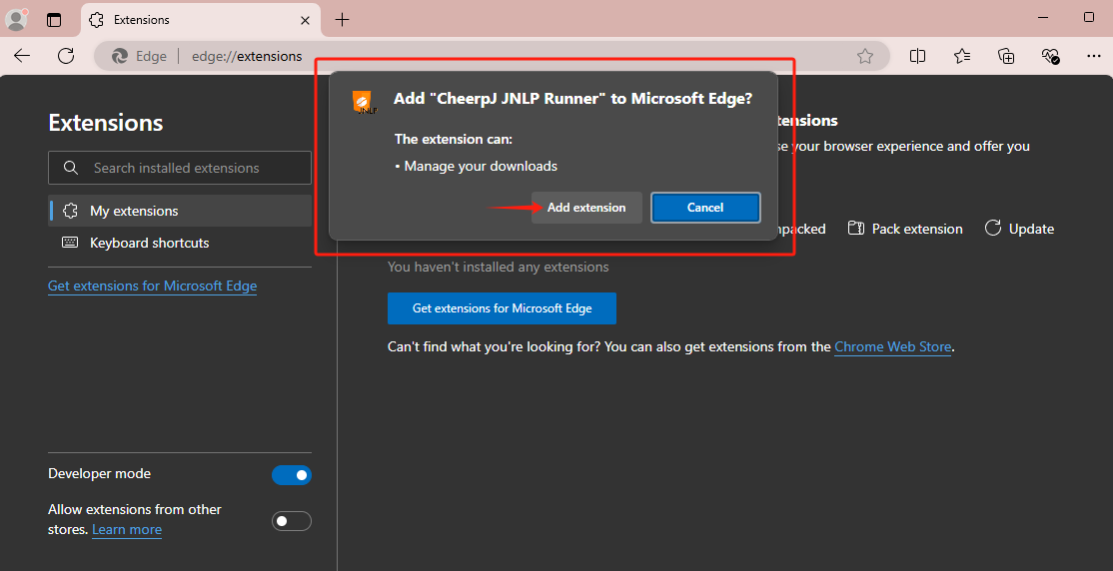Open the Tab actions menu icon
Screen dimensions: 1113x571
[54, 19]
